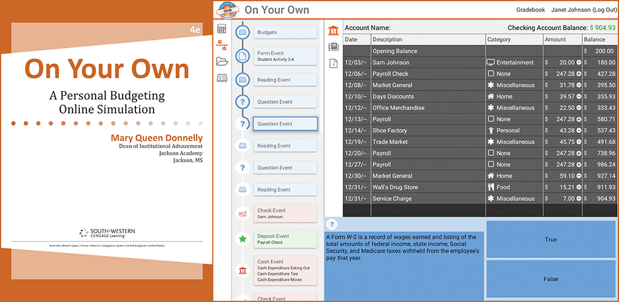619x302 pixels.
Task: Click minus icon on Service Charge 7.00 row
Action: 578,199
